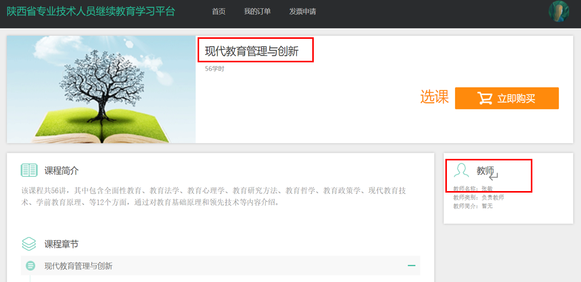Click the 课程章节 layers icon
This screenshot has width=581, height=282.
[29, 244]
